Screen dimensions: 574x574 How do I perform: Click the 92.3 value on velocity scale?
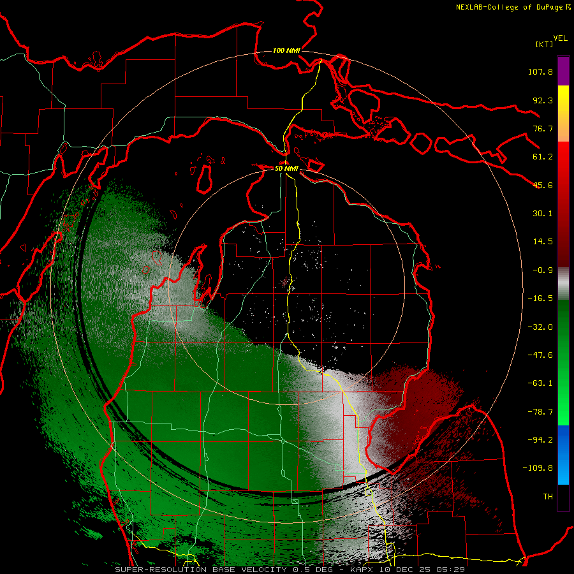pos(543,100)
